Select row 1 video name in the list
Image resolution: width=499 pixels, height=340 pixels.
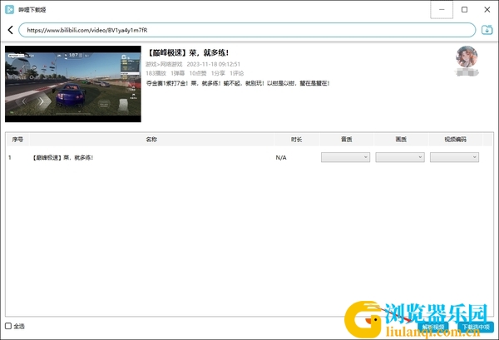(62, 157)
